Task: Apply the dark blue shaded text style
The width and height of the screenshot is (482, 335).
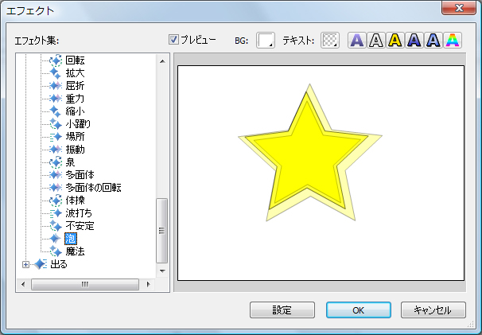Action: (x=414, y=41)
